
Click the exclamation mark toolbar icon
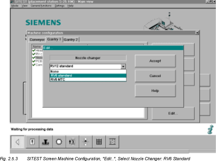click(32, 142)
